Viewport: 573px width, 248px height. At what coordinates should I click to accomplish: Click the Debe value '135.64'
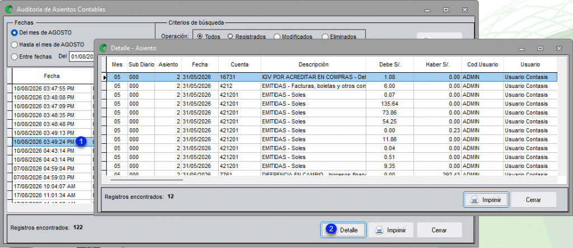390,104
